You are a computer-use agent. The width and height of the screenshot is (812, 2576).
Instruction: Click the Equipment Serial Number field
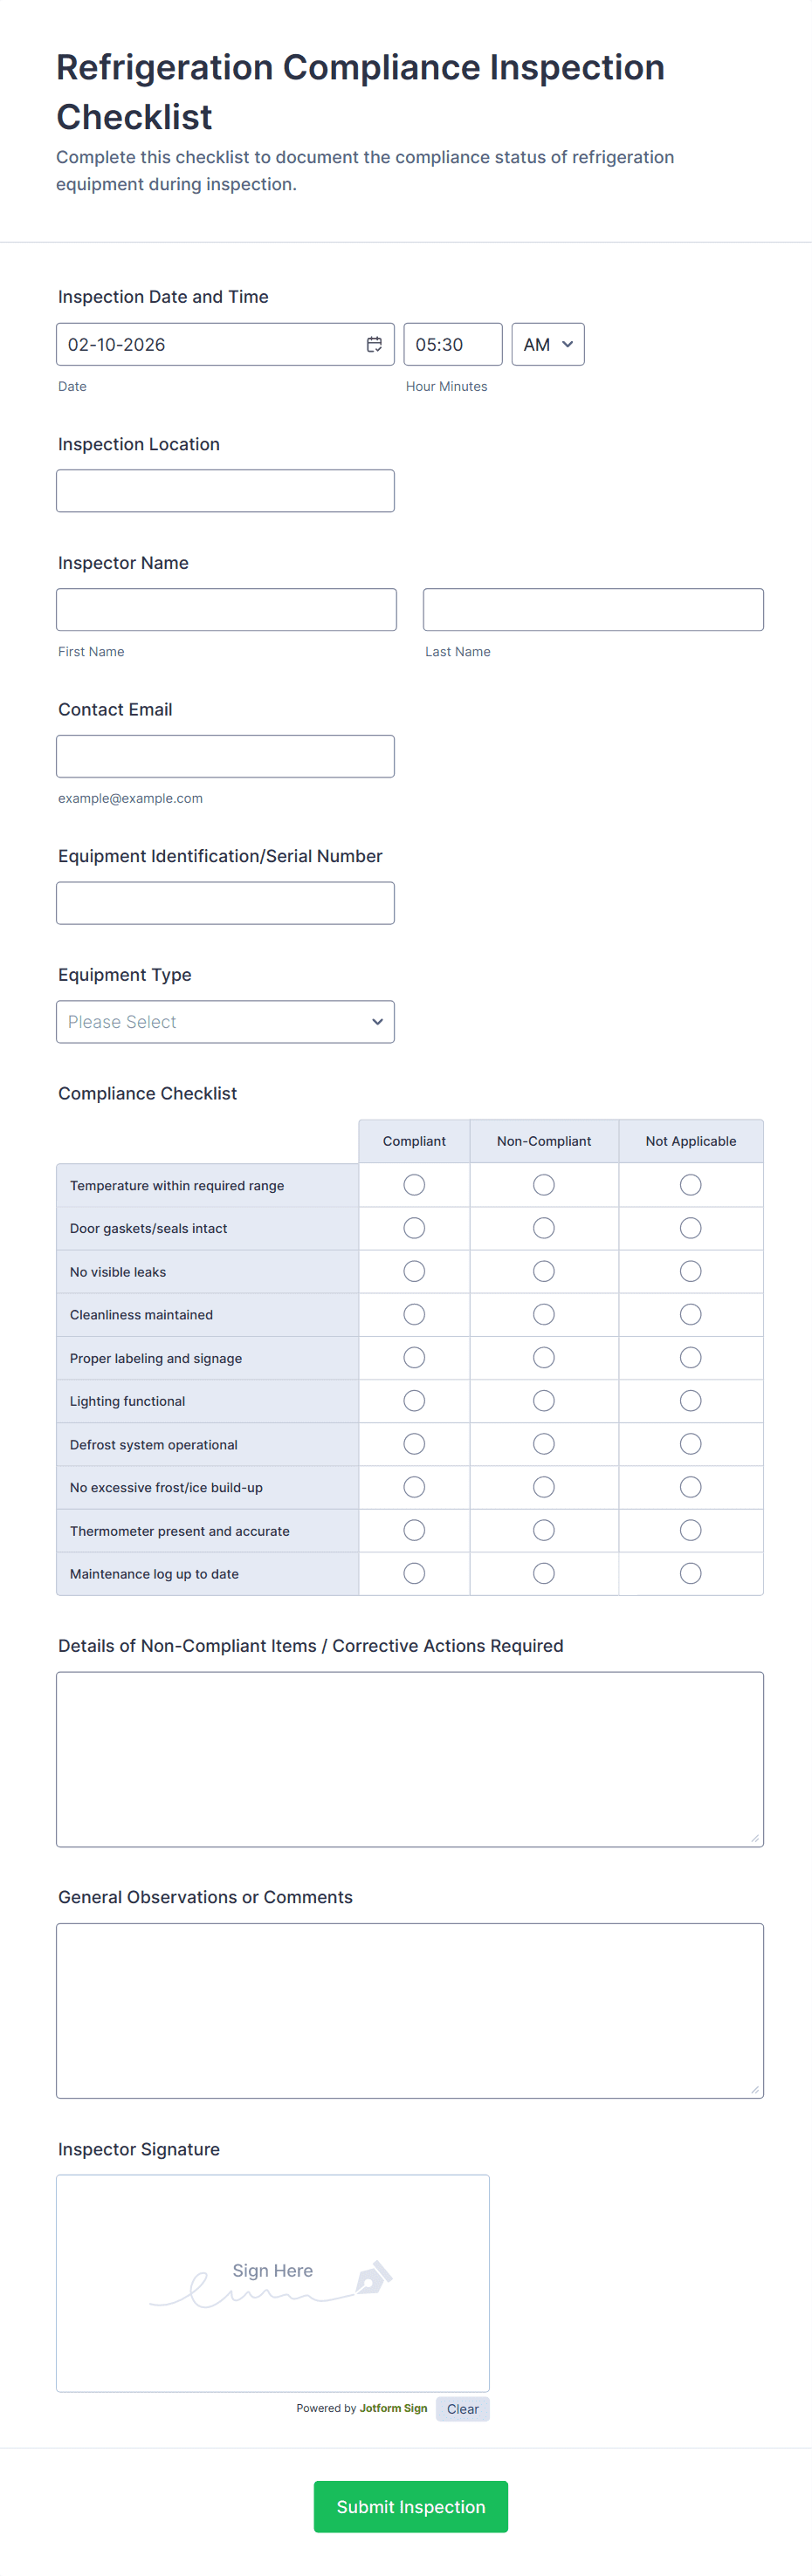click(x=225, y=903)
